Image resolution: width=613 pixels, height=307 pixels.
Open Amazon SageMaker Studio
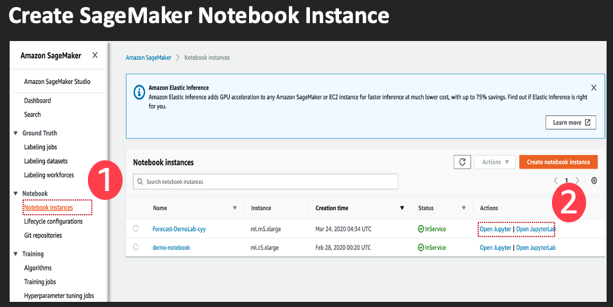tap(57, 81)
